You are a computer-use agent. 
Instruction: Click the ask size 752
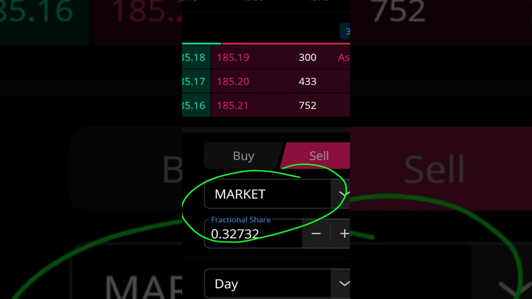[x=308, y=105]
